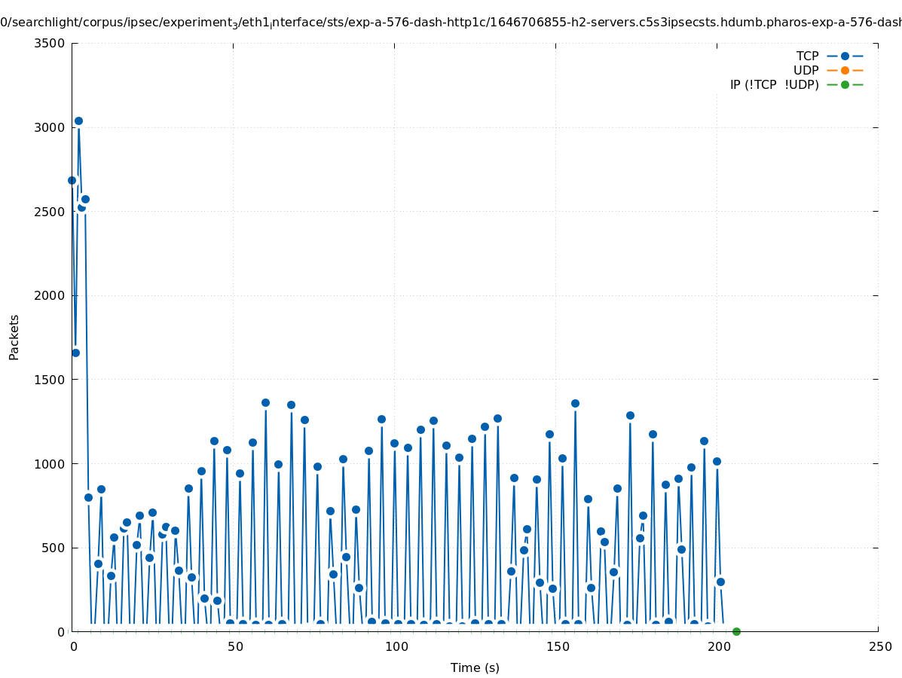Select the IP (!TCP !UDP) legend label
This screenshot has width=902, height=678.
pos(774,84)
